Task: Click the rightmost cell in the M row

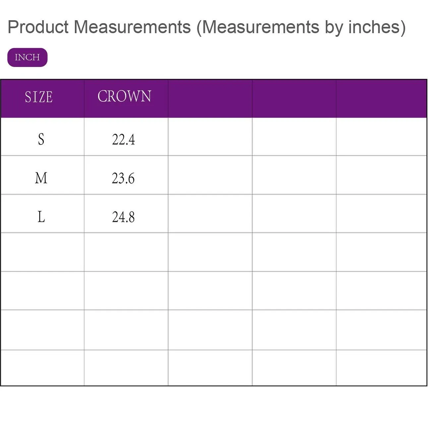Action: (x=381, y=175)
